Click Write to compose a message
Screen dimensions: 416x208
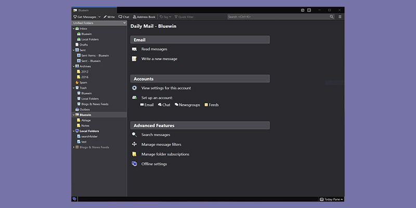tap(109, 17)
